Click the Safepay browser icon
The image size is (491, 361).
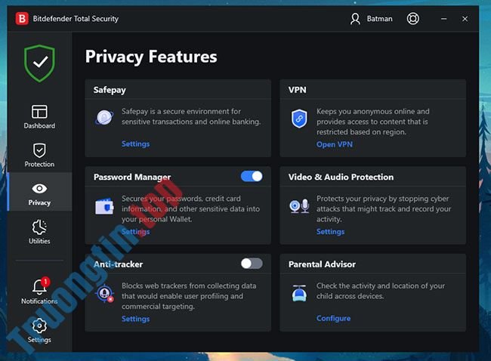coord(104,118)
